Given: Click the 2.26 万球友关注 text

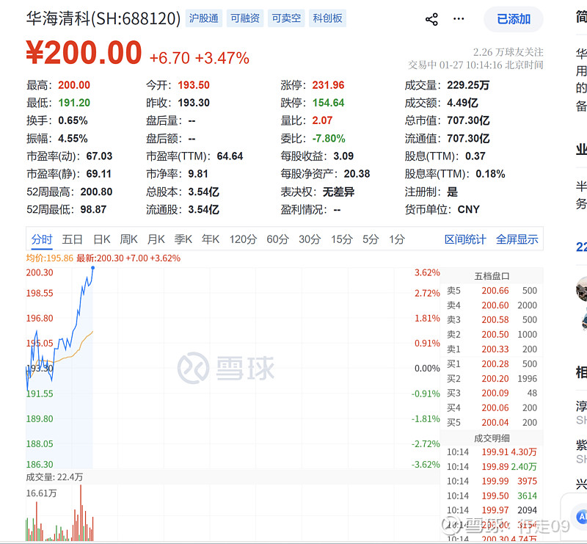Looking at the screenshot, I should (x=508, y=51).
